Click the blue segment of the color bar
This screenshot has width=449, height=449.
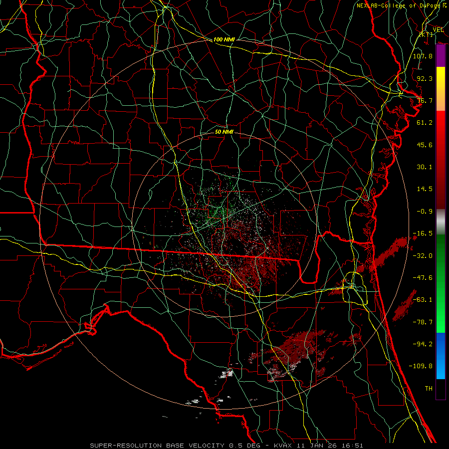click(441, 356)
